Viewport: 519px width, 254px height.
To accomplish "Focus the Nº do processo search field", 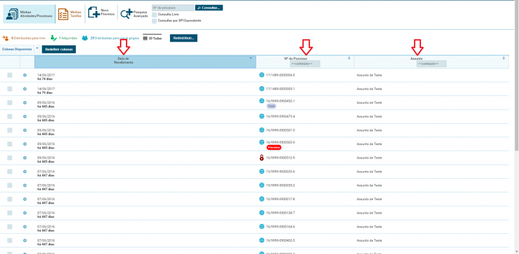I will pos(173,8).
